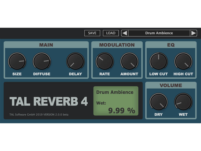Go to next preset with right arrow
This screenshot has width=201, height=151.
point(193,33)
